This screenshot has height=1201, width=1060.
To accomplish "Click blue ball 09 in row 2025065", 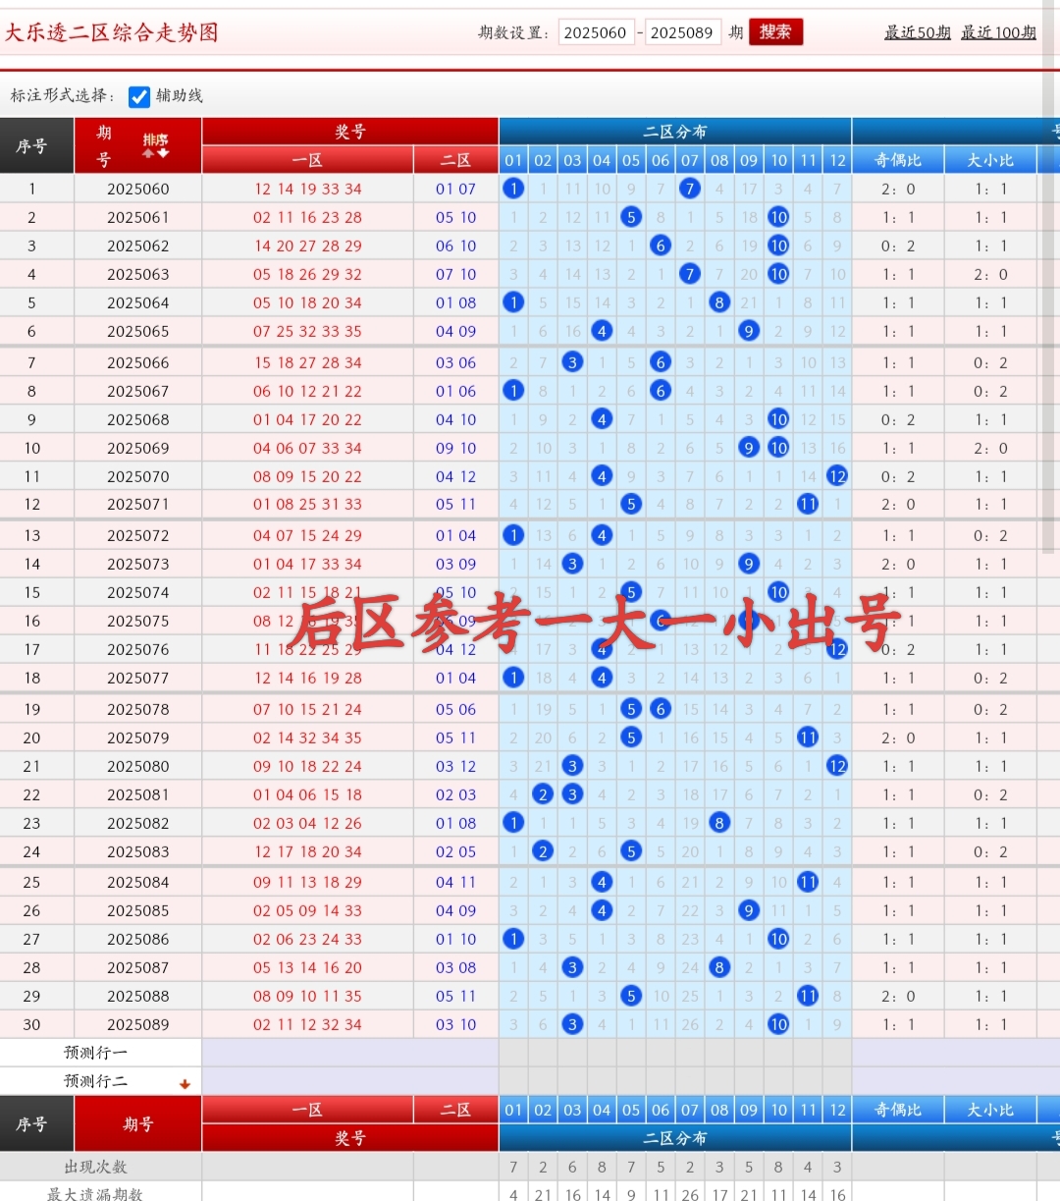I will 749,331.
